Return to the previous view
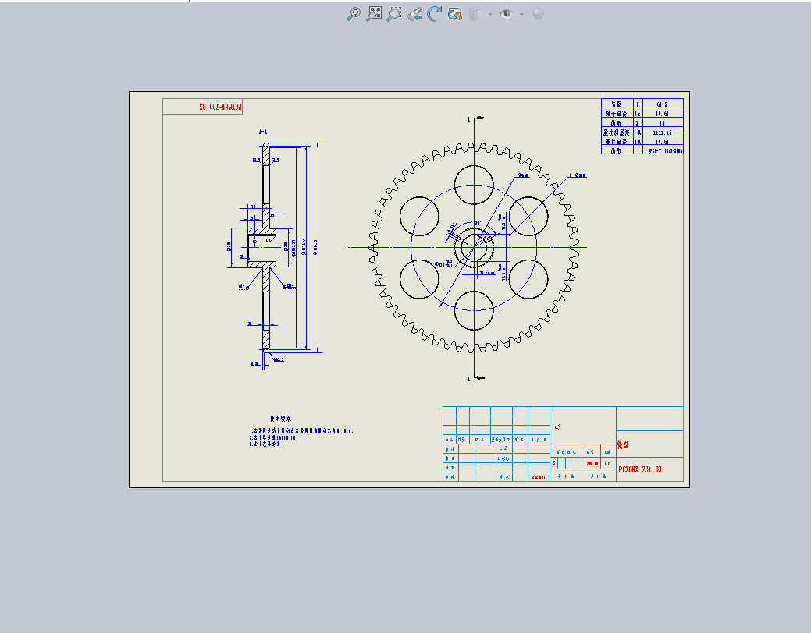The height and width of the screenshot is (633, 811). [414, 14]
